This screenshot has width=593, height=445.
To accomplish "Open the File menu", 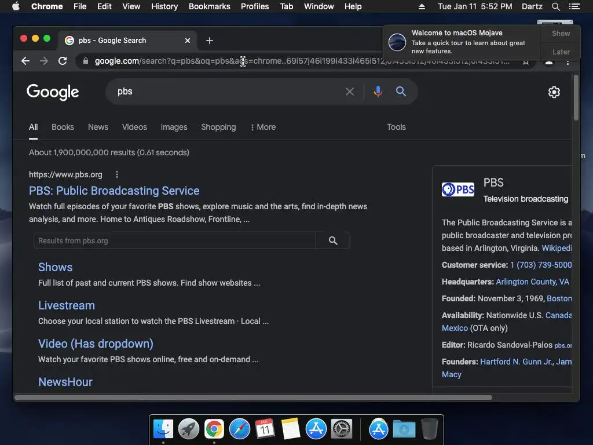I will (80, 6).
